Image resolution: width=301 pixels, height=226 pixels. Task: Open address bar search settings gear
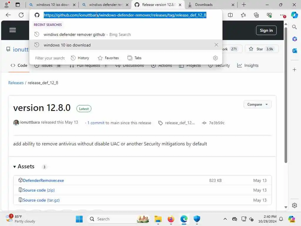[215, 58]
